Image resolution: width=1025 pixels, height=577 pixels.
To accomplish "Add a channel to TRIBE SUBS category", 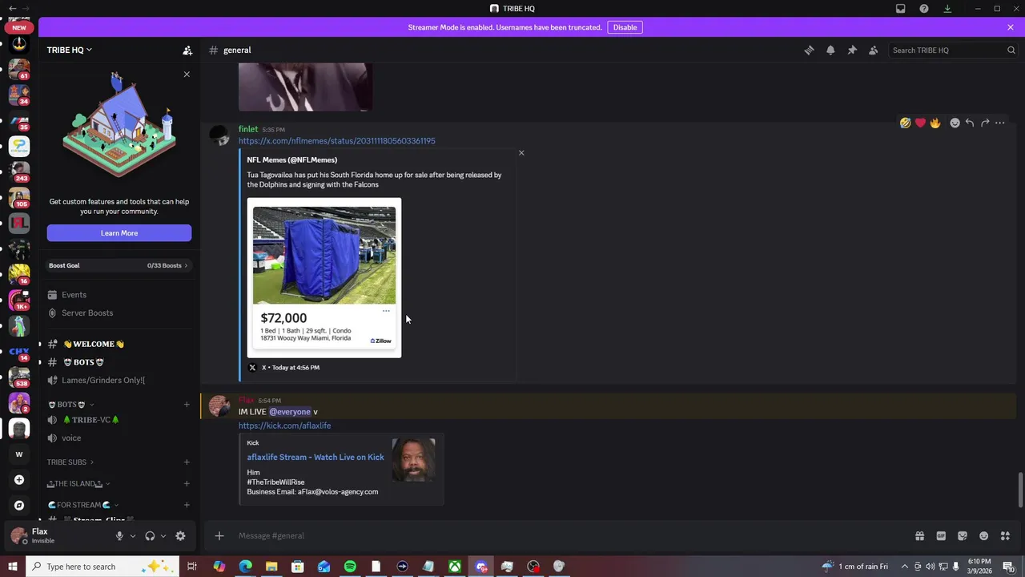I will pos(187,462).
